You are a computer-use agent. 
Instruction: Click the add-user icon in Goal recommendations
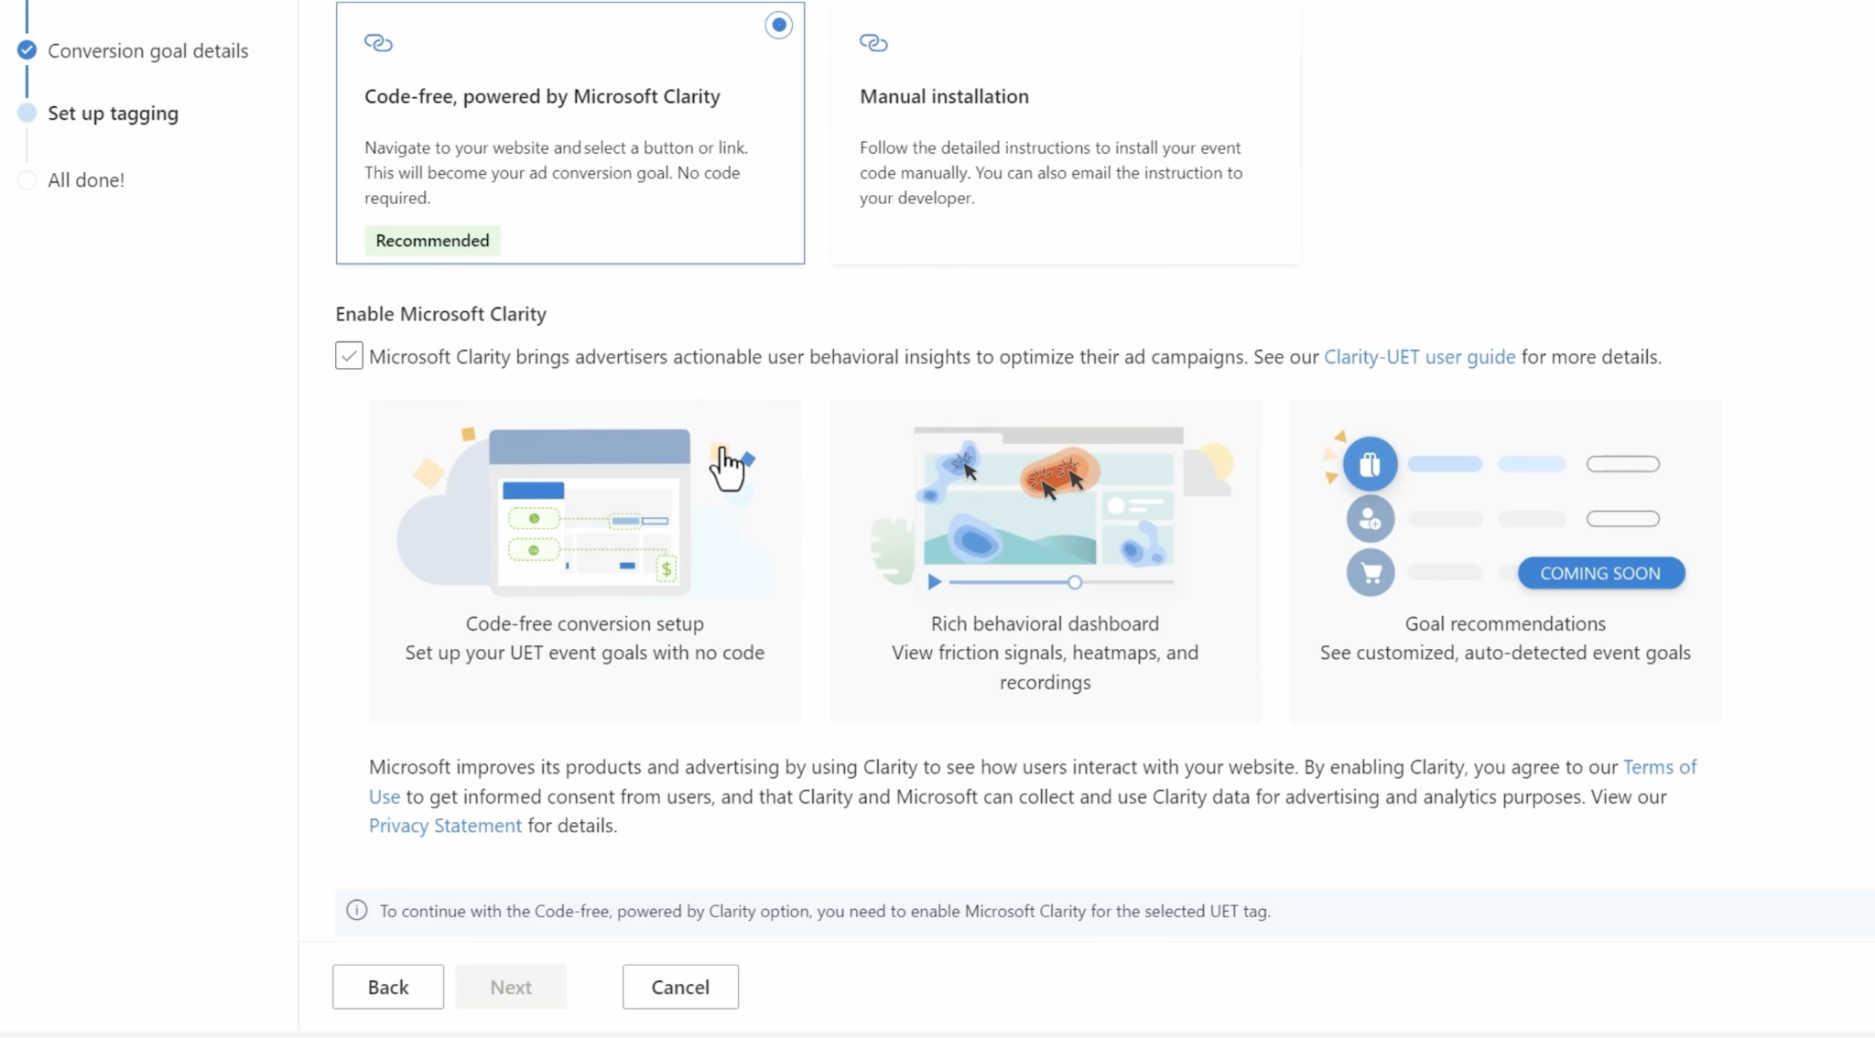1370,519
